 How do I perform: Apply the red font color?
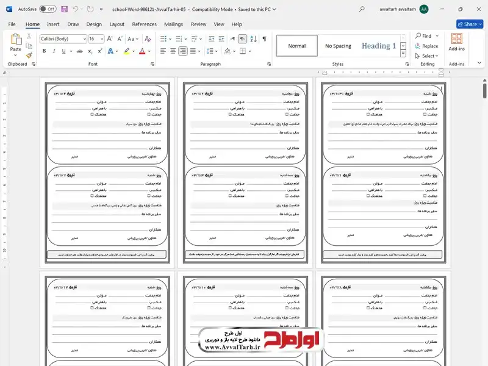(x=142, y=51)
